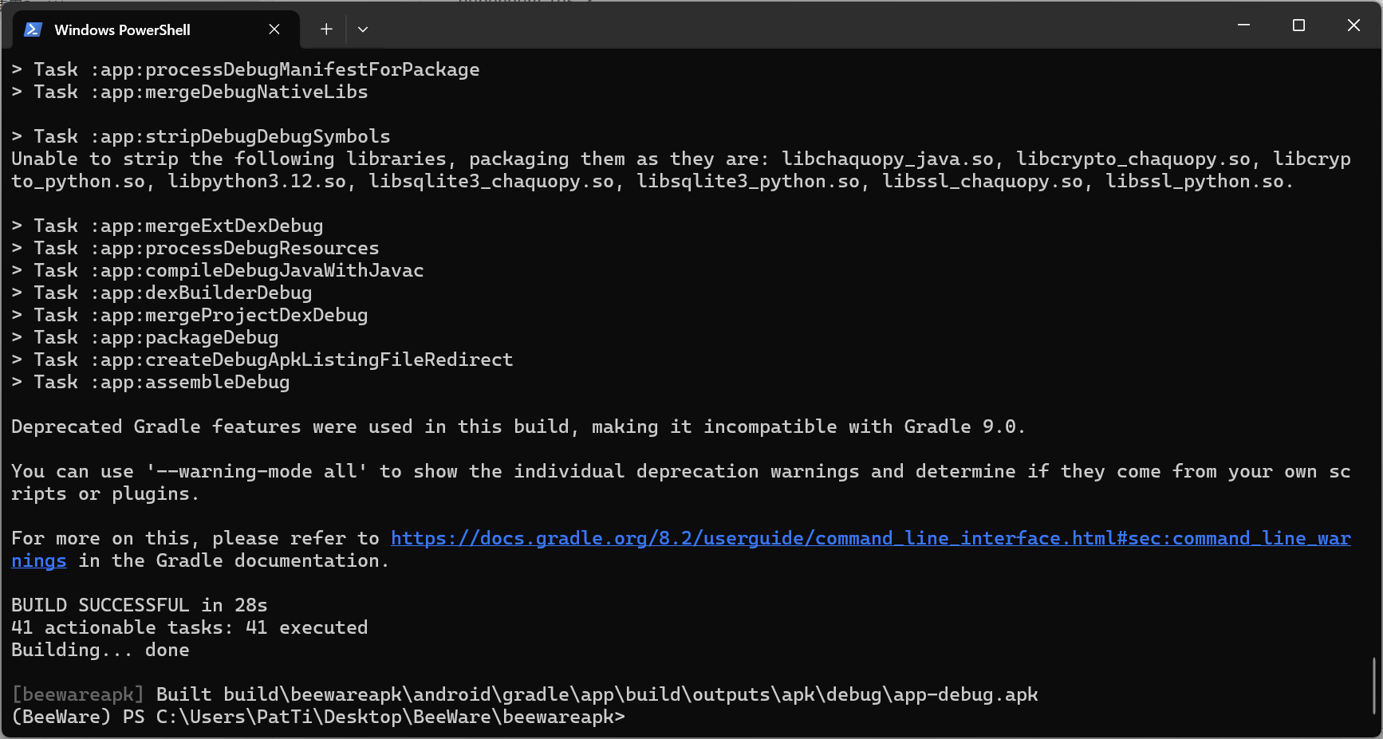Close the Windows PowerShell tab
This screenshot has width=1383, height=739.
point(274,29)
